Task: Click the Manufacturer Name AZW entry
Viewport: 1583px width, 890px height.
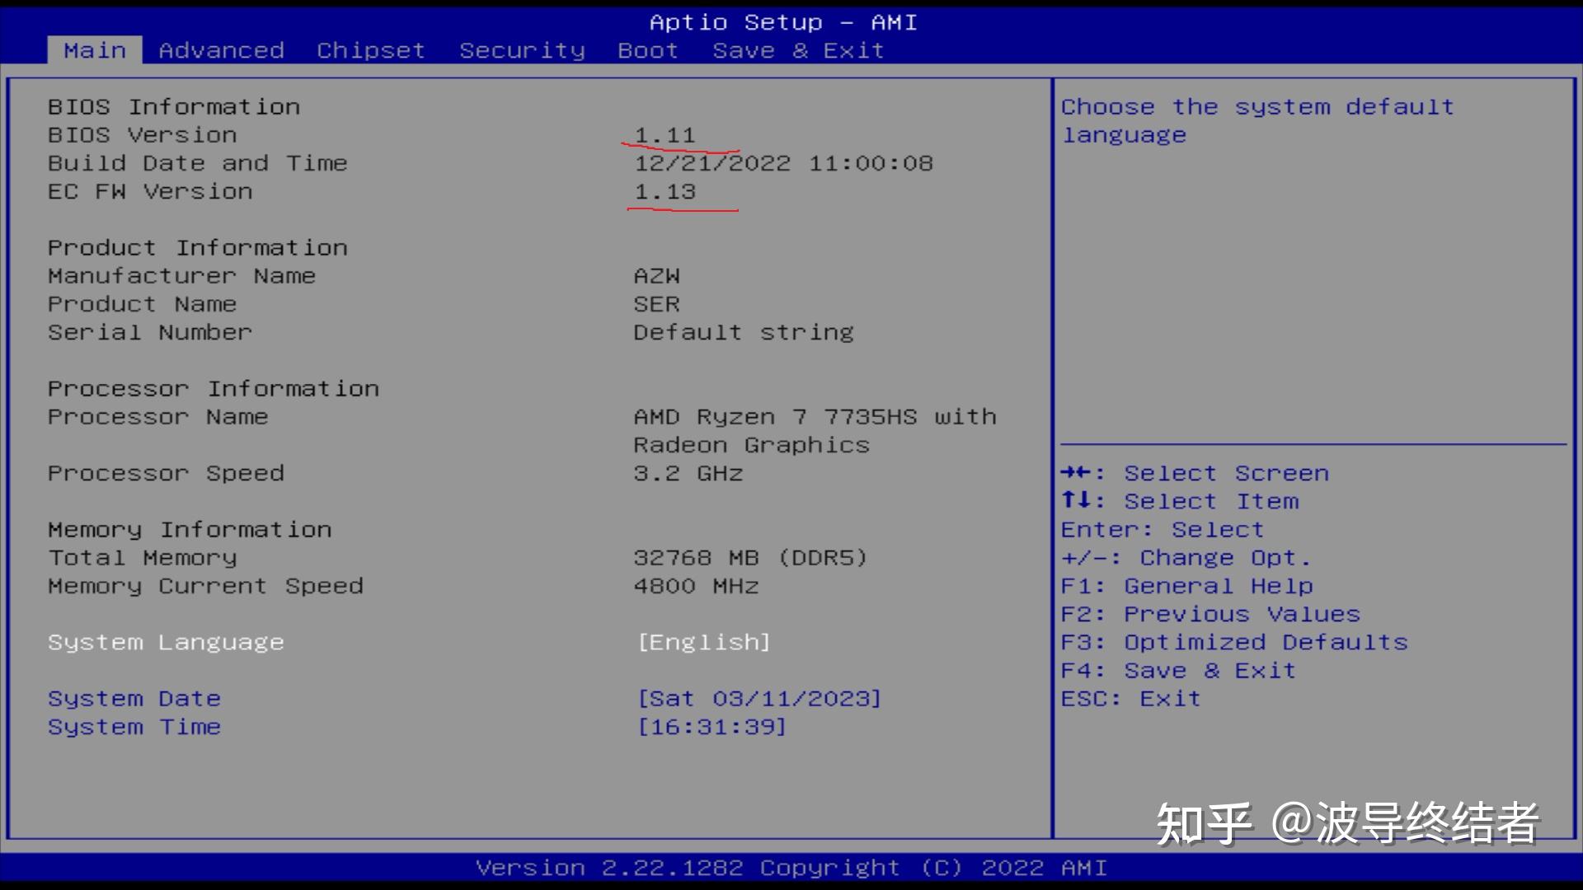Action: point(655,275)
